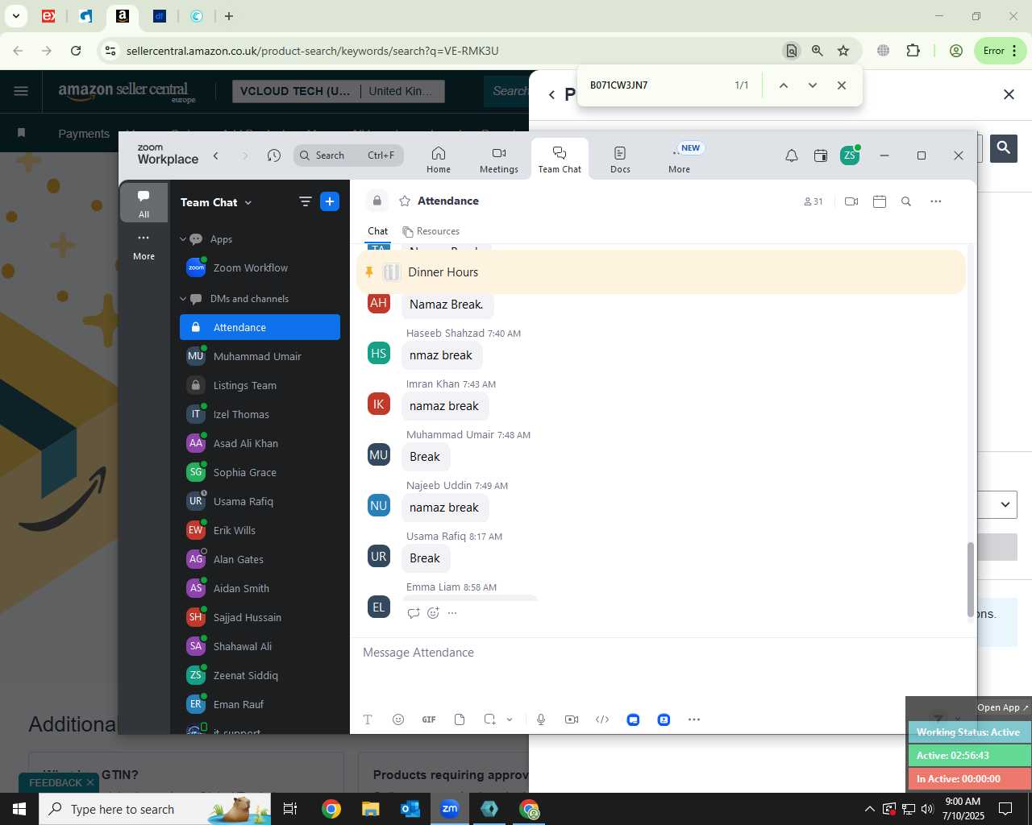
Task: Show hidden system tray icons
Action: tap(869, 809)
